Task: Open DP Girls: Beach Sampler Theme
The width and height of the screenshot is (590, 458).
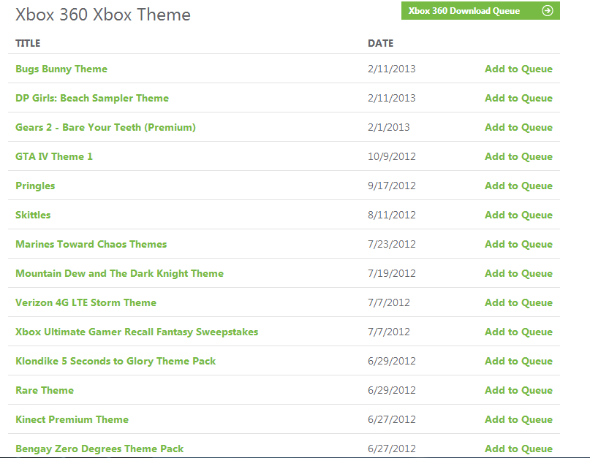Action: [x=92, y=98]
